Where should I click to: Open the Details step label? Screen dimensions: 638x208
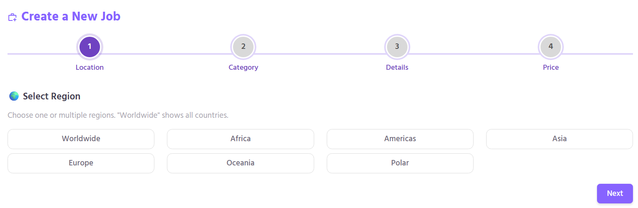pyautogui.click(x=397, y=67)
